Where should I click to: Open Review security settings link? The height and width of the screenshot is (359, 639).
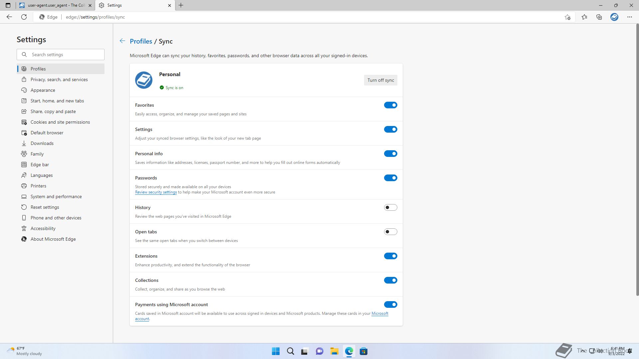coord(156,192)
